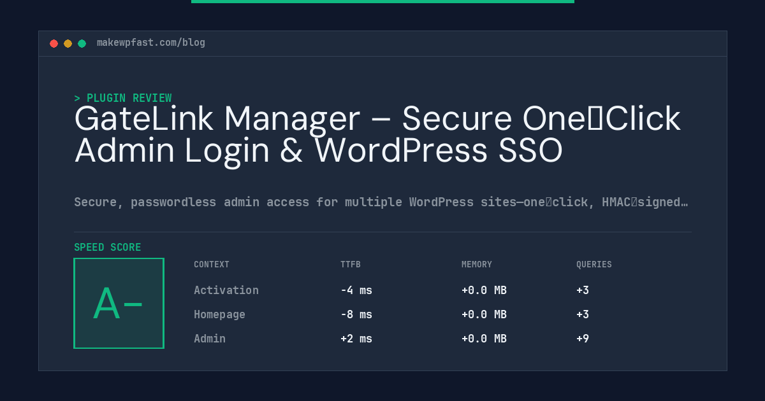
Task: Click the makewpfast.com/blog address text
Action: [x=151, y=43]
